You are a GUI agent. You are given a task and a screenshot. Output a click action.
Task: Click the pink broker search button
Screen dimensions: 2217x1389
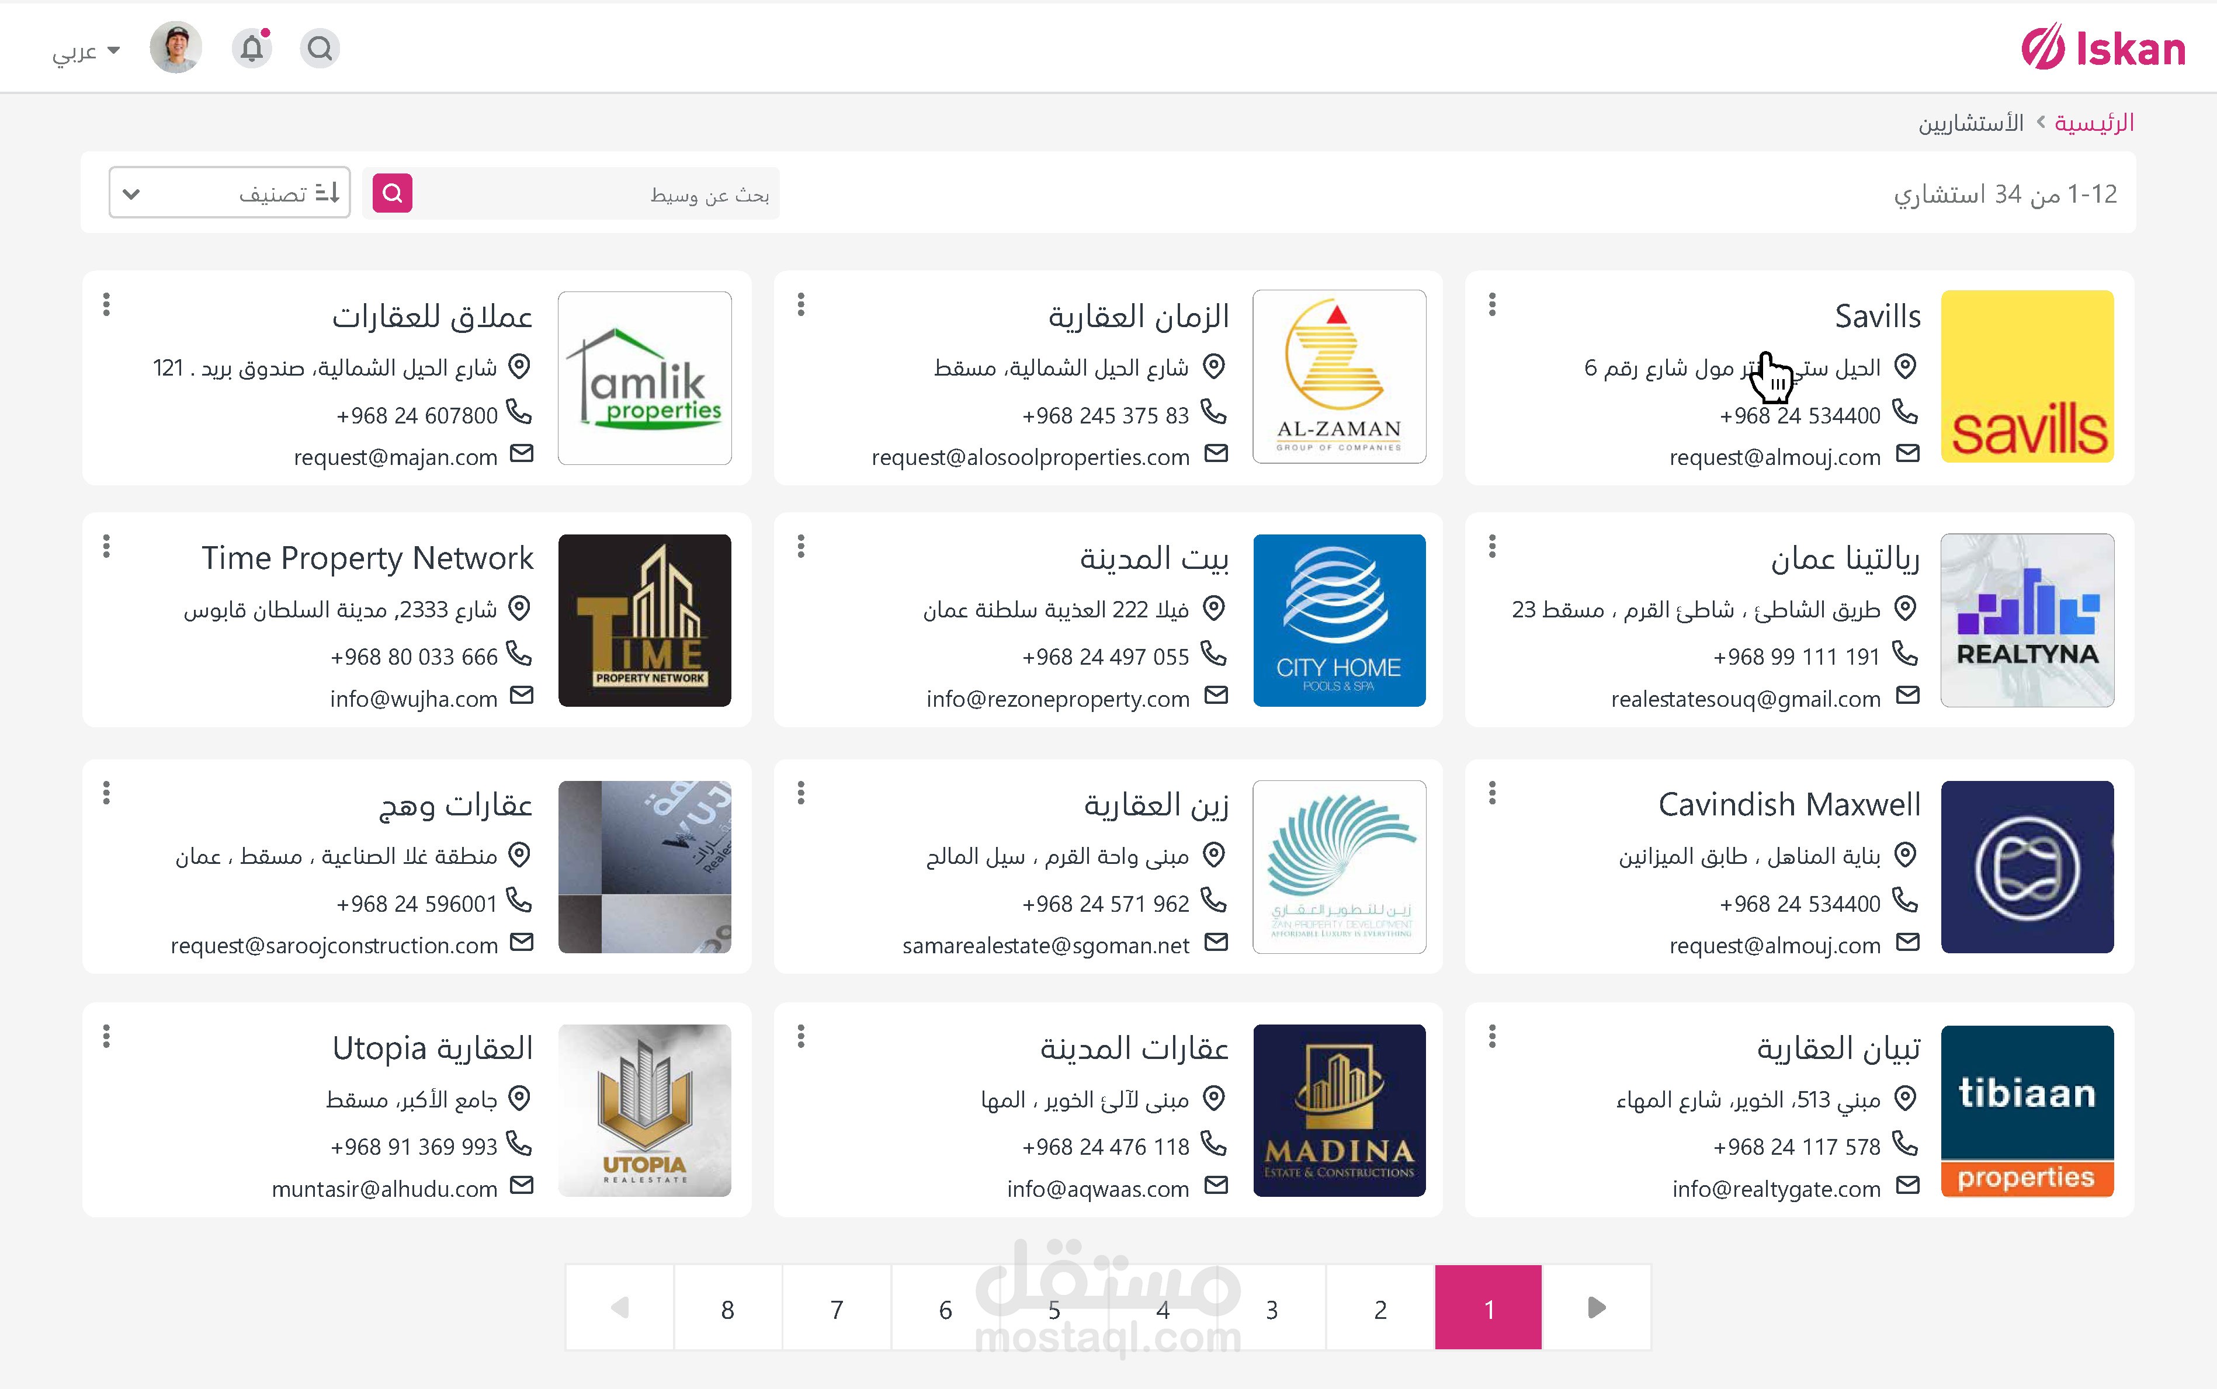[x=393, y=193]
